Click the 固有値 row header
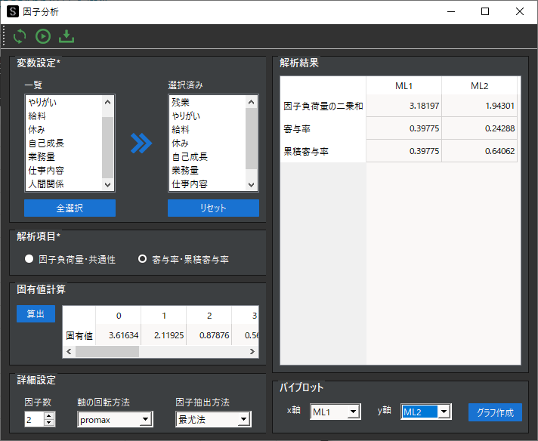Image resolution: width=538 pixels, height=441 pixels. click(79, 335)
